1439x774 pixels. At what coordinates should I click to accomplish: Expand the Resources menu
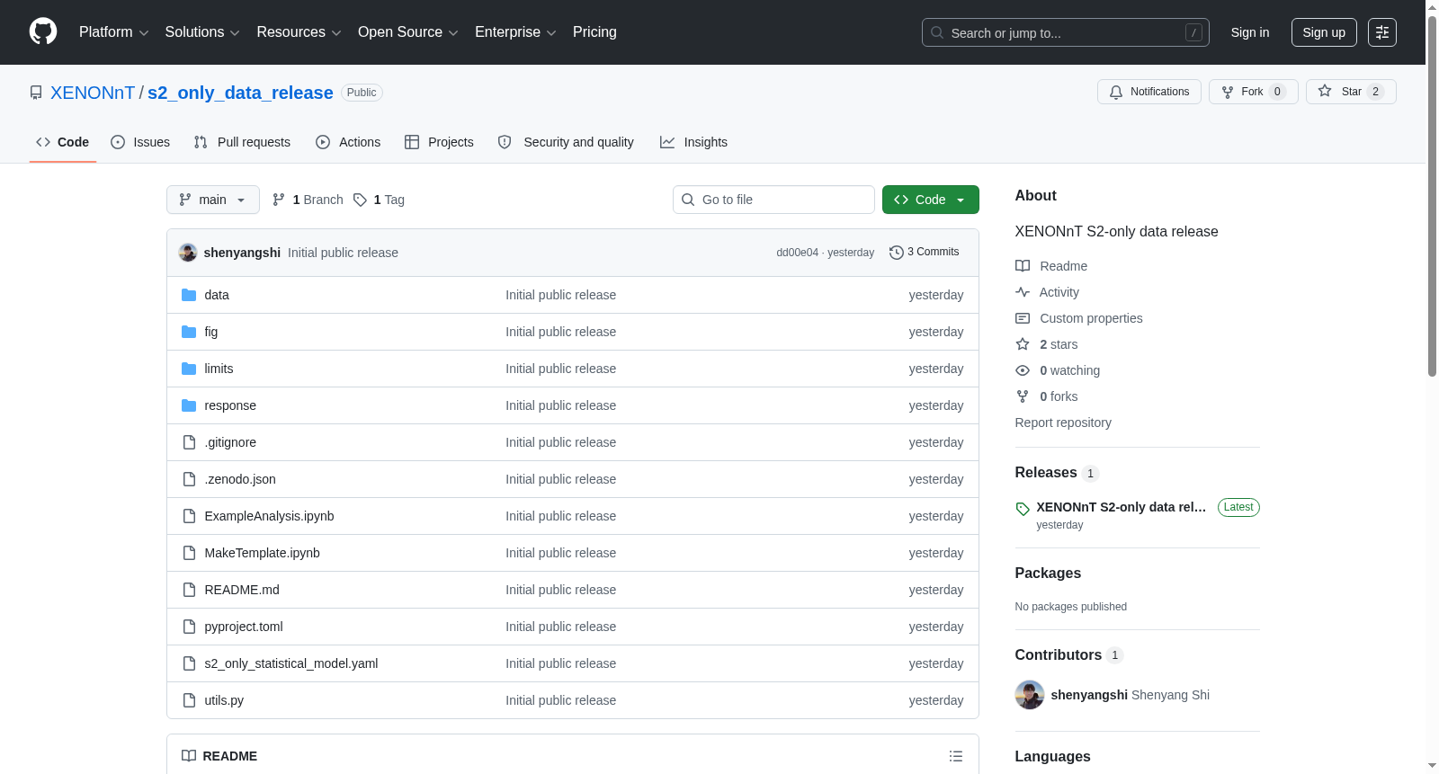[299, 32]
